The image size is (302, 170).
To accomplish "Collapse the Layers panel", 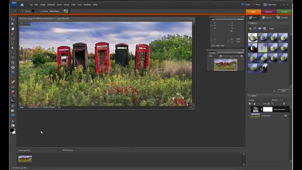I will (249, 95).
